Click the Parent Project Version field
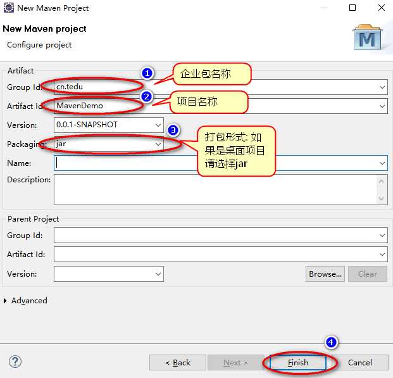The height and width of the screenshot is (378, 393). coord(109,274)
